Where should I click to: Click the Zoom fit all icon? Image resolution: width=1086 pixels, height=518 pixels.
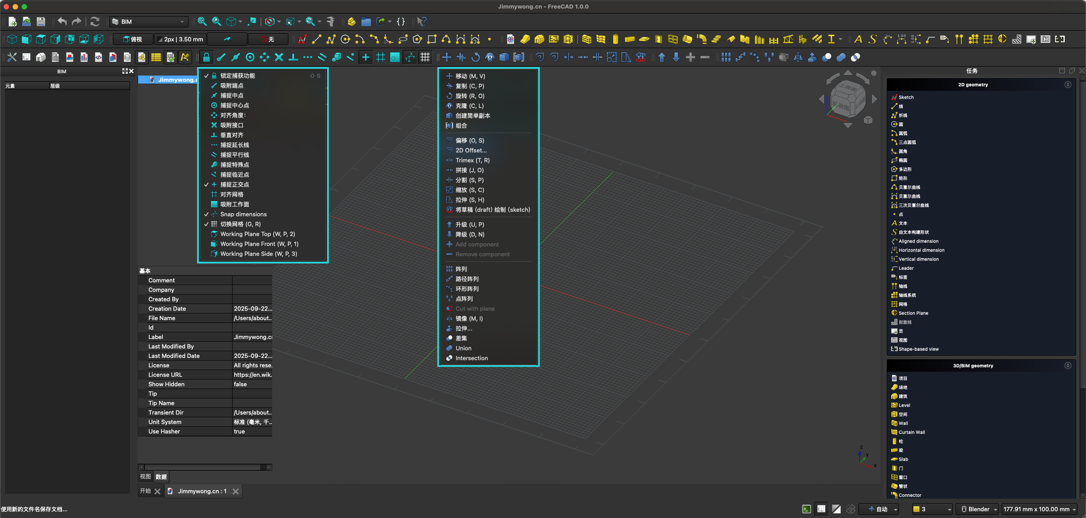pos(202,22)
